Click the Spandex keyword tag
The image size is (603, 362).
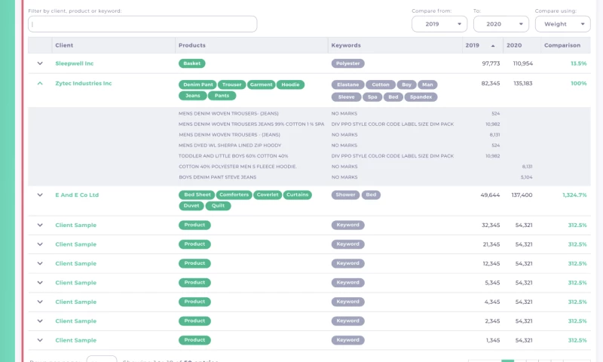pyautogui.click(x=421, y=97)
